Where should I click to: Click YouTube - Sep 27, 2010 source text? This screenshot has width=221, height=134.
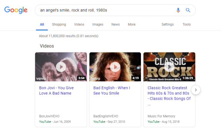[x=109, y=122]
